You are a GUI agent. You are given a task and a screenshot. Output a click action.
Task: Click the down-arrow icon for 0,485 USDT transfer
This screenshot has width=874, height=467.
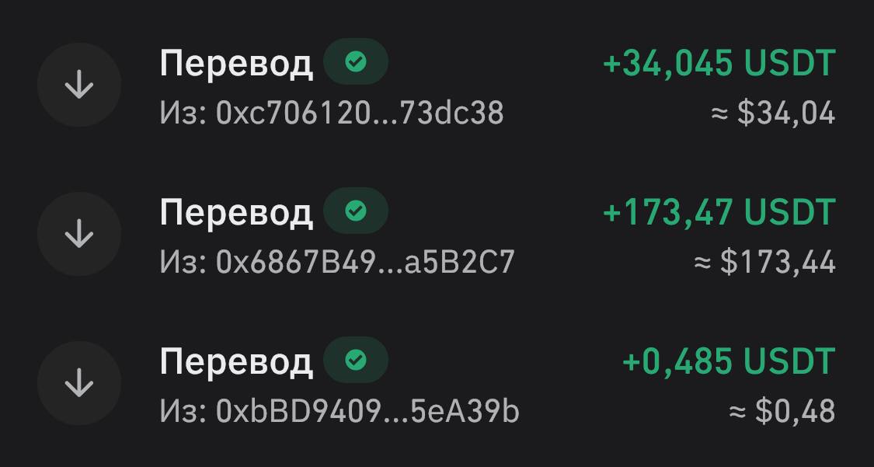[79, 383]
